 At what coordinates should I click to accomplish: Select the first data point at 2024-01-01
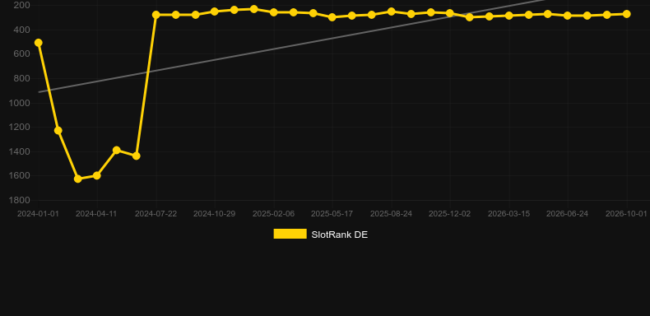[x=38, y=43]
